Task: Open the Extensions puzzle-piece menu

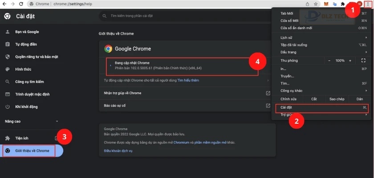Action: click(x=343, y=4)
